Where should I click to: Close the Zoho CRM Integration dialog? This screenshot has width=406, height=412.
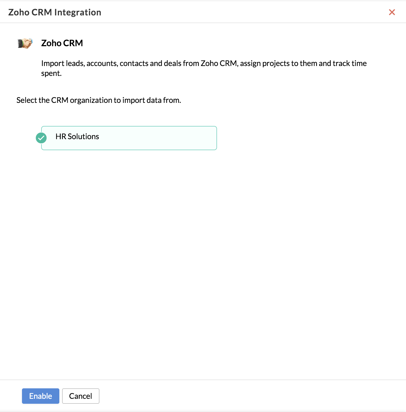[x=392, y=12]
